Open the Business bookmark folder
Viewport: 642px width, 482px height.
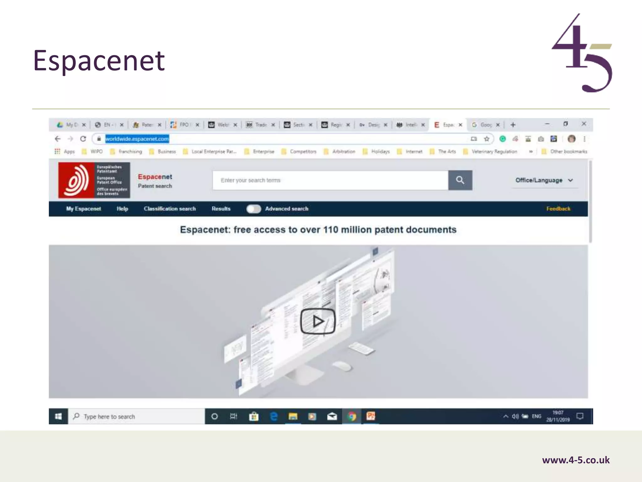tap(162, 152)
